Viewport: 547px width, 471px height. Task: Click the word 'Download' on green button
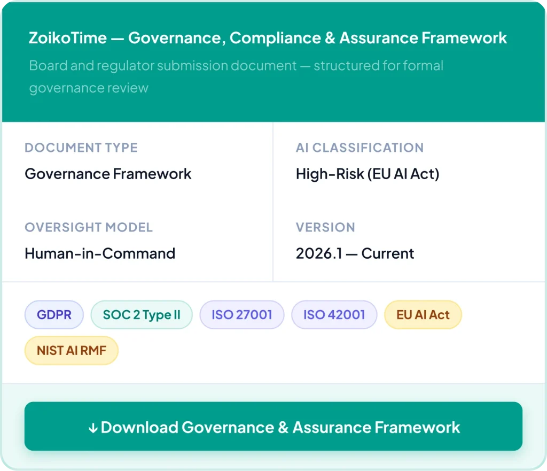139,427
